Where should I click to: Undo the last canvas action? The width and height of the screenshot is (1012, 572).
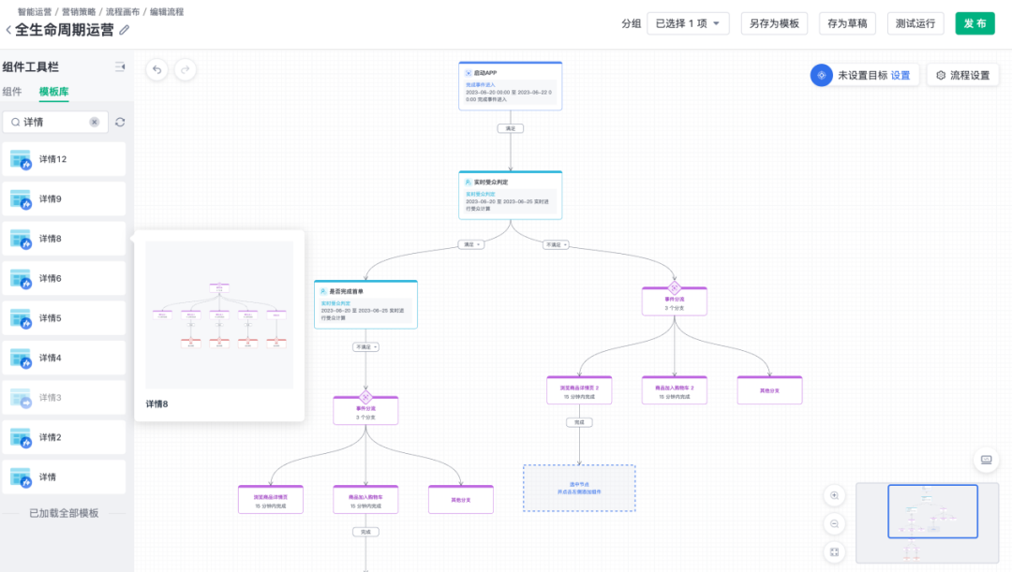156,69
